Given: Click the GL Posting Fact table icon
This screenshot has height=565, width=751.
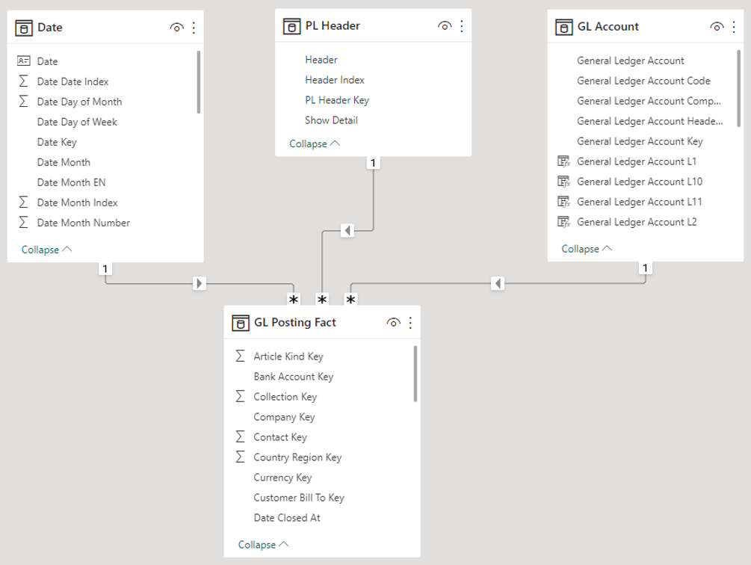Looking at the screenshot, I should [x=241, y=323].
